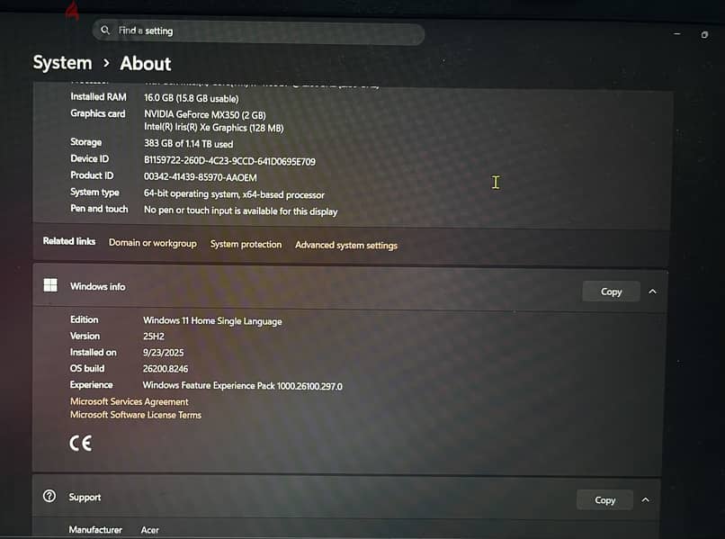This screenshot has width=725, height=539.
Task: Click the About page title
Action: point(146,63)
